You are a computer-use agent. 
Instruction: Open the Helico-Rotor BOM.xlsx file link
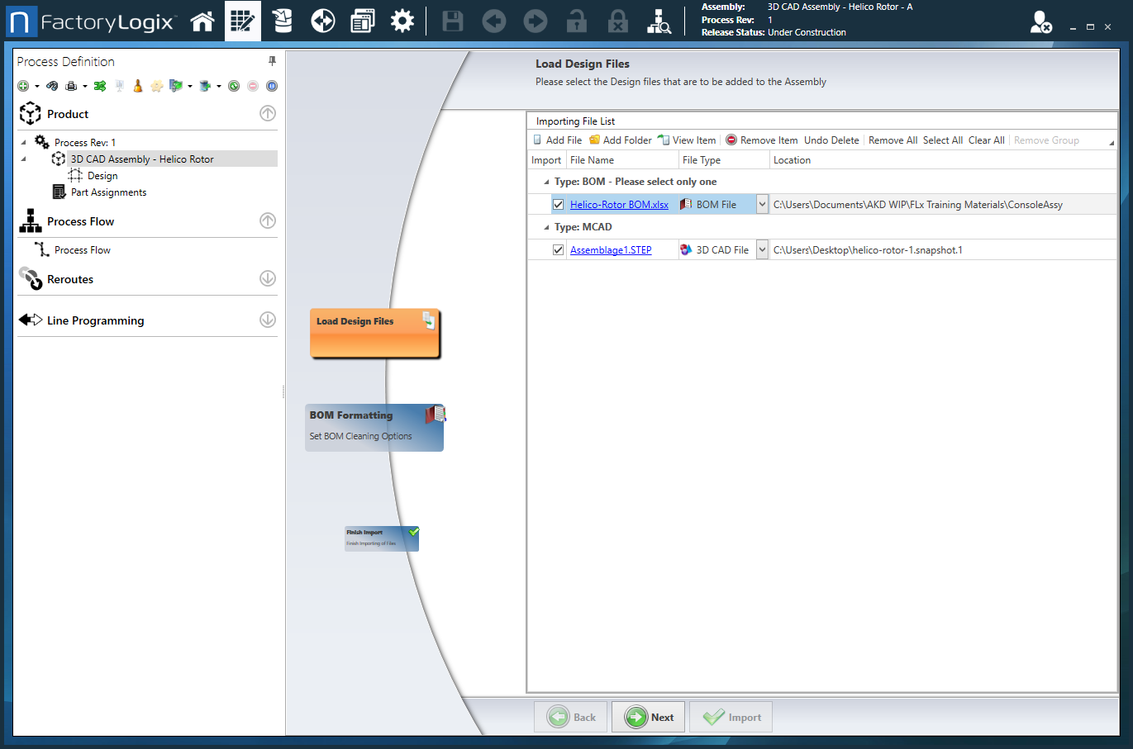(x=619, y=205)
